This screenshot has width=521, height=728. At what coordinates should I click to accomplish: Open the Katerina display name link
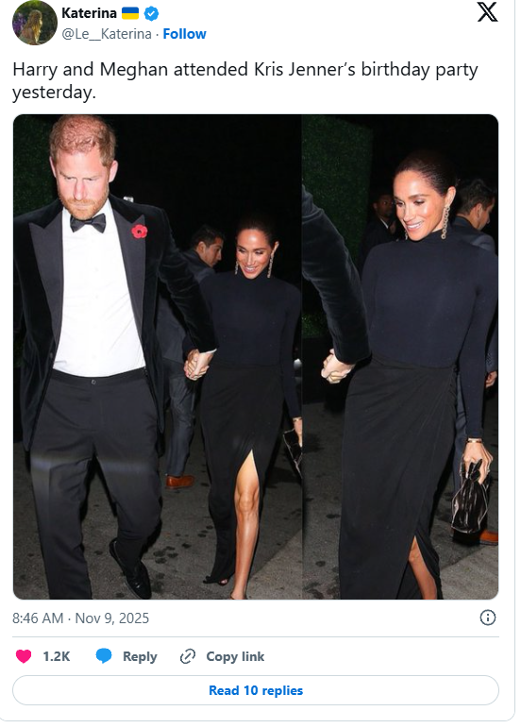coord(89,13)
